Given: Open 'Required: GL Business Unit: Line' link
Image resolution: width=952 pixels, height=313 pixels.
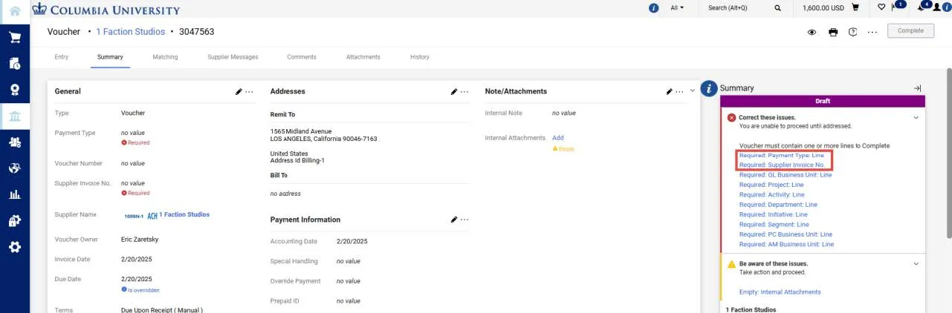Looking at the screenshot, I should coord(786,175).
